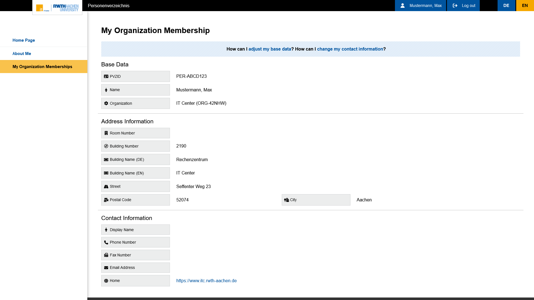Click the Room Number building icon
The width and height of the screenshot is (534, 300).
click(x=106, y=133)
